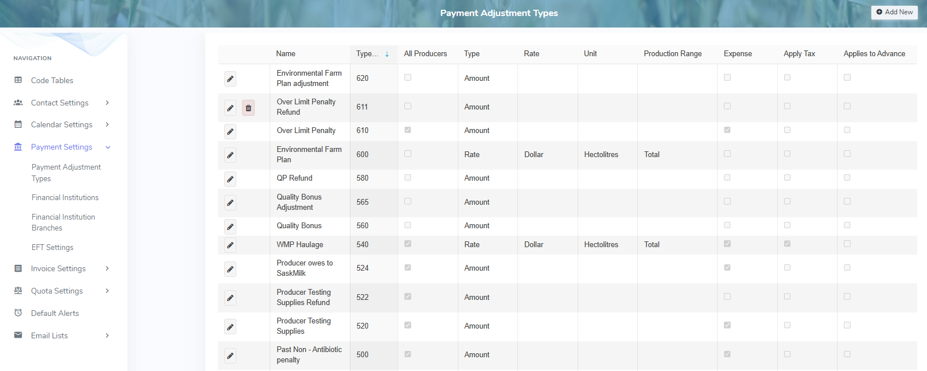Open edit for Producer owes to SaskMilk

click(230, 269)
